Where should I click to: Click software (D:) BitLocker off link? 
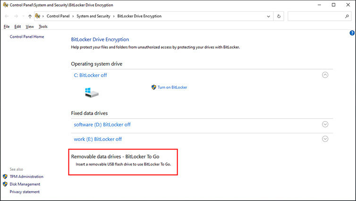click(102, 124)
